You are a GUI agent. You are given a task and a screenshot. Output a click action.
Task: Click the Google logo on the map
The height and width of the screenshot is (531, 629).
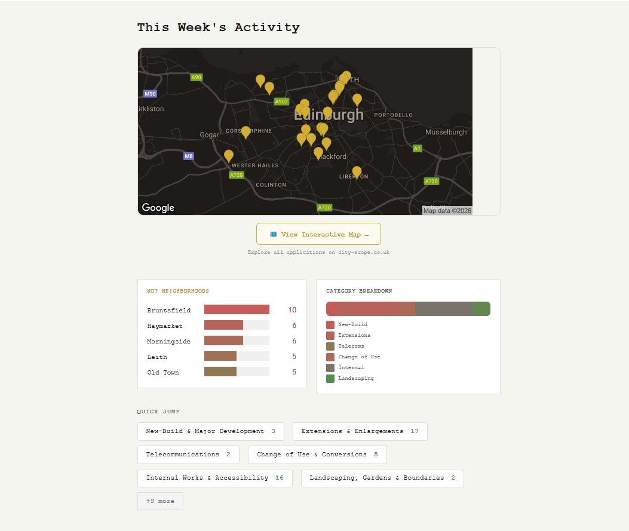tap(158, 207)
